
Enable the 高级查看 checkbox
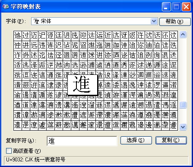(x=9, y=151)
